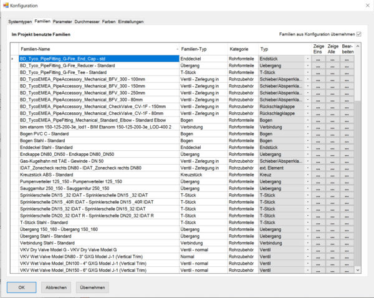Image resolution: width=374 pixels, height=298 pixels.
Task: Open the Farben tab
Action: click(108, 22)
